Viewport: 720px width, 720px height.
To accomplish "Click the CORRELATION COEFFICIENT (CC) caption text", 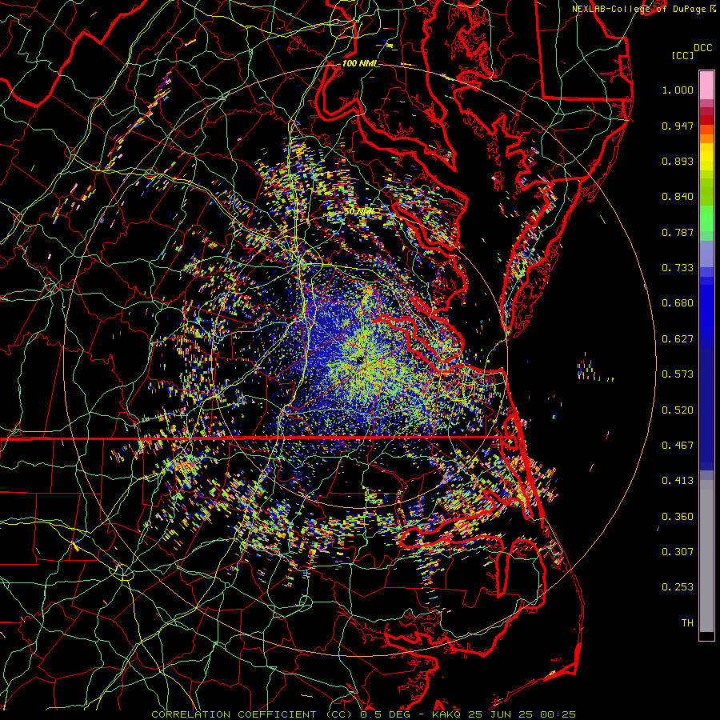I will tap(252, 714).
